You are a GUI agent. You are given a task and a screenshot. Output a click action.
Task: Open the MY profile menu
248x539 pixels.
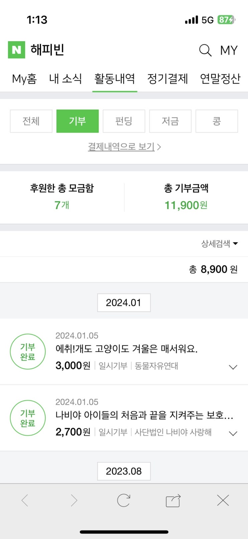(x=229, y=51)
